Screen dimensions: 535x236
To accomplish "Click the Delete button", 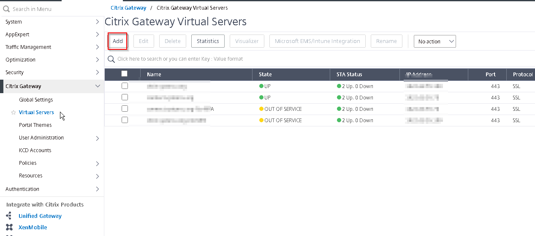I will coord(172,41).
